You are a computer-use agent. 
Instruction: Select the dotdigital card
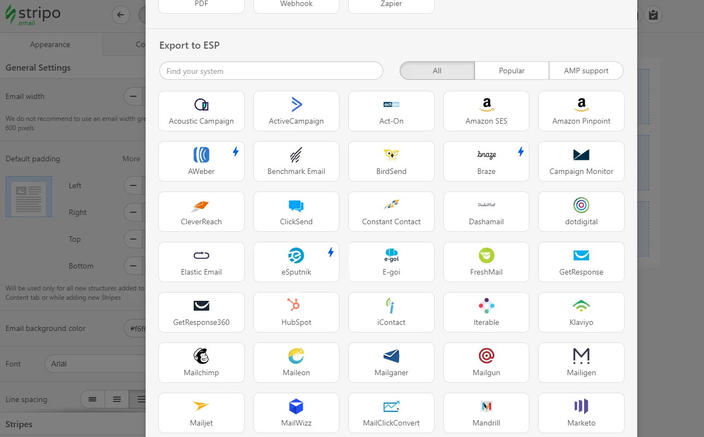point(581,212)
